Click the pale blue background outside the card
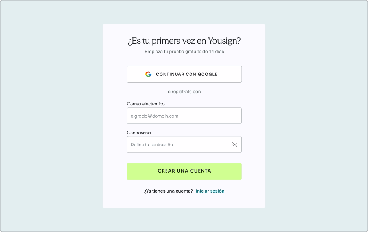The width and height of the screenshot is (368, 232). [x=52, y=118]
